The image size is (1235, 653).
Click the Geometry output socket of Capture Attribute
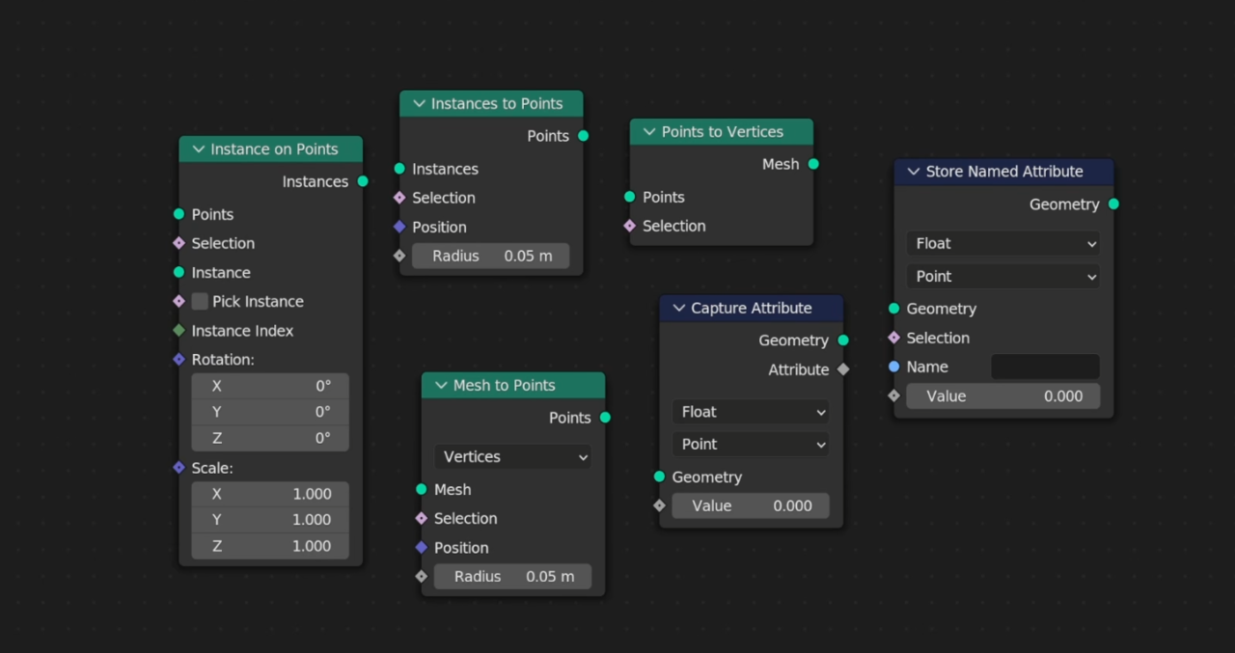tap(843, 340)
